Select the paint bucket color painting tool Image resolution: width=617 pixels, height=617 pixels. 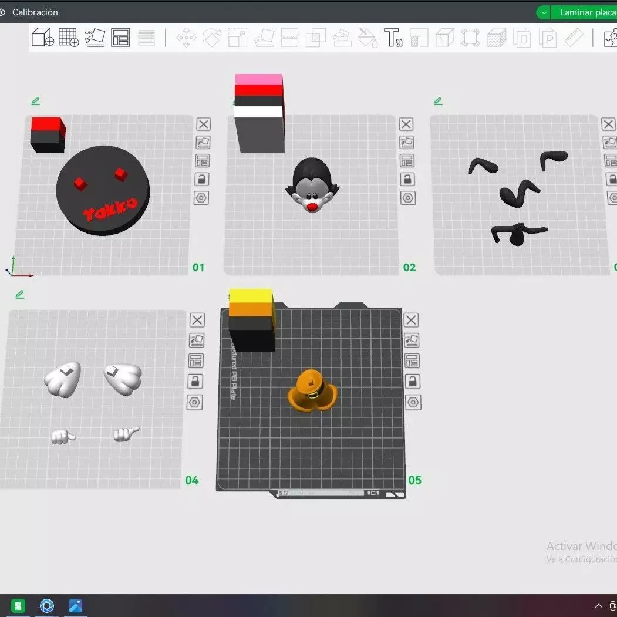coord(367,38)
